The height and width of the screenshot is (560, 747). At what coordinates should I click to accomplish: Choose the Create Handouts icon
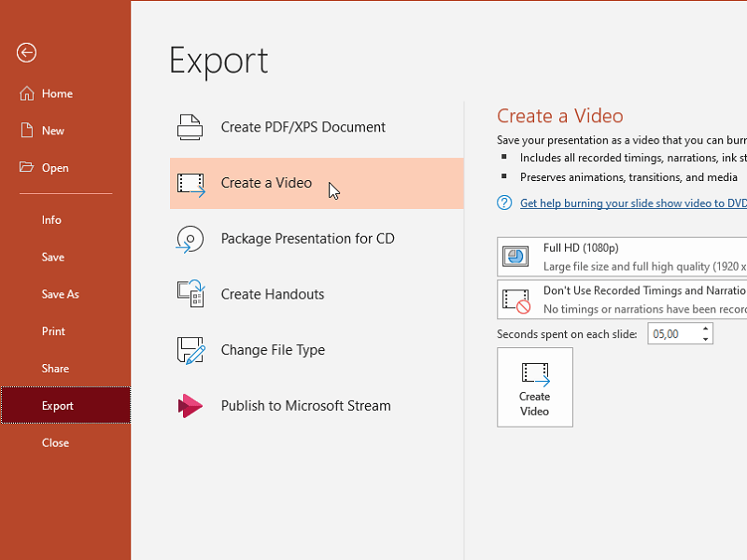point(190,294)
